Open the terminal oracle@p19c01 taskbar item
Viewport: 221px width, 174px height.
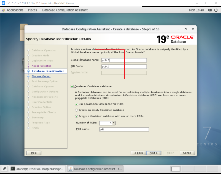[x=38, y=169]
